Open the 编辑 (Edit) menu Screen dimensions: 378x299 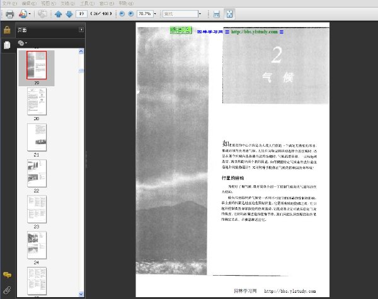click(x=29, y=3)
